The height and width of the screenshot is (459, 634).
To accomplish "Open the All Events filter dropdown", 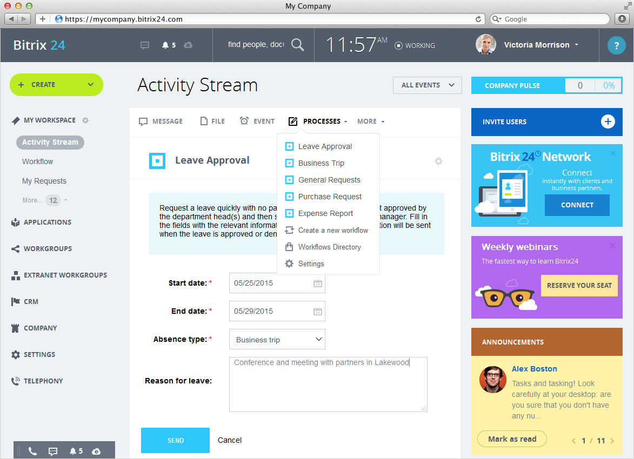I will (x=428, y=85).
